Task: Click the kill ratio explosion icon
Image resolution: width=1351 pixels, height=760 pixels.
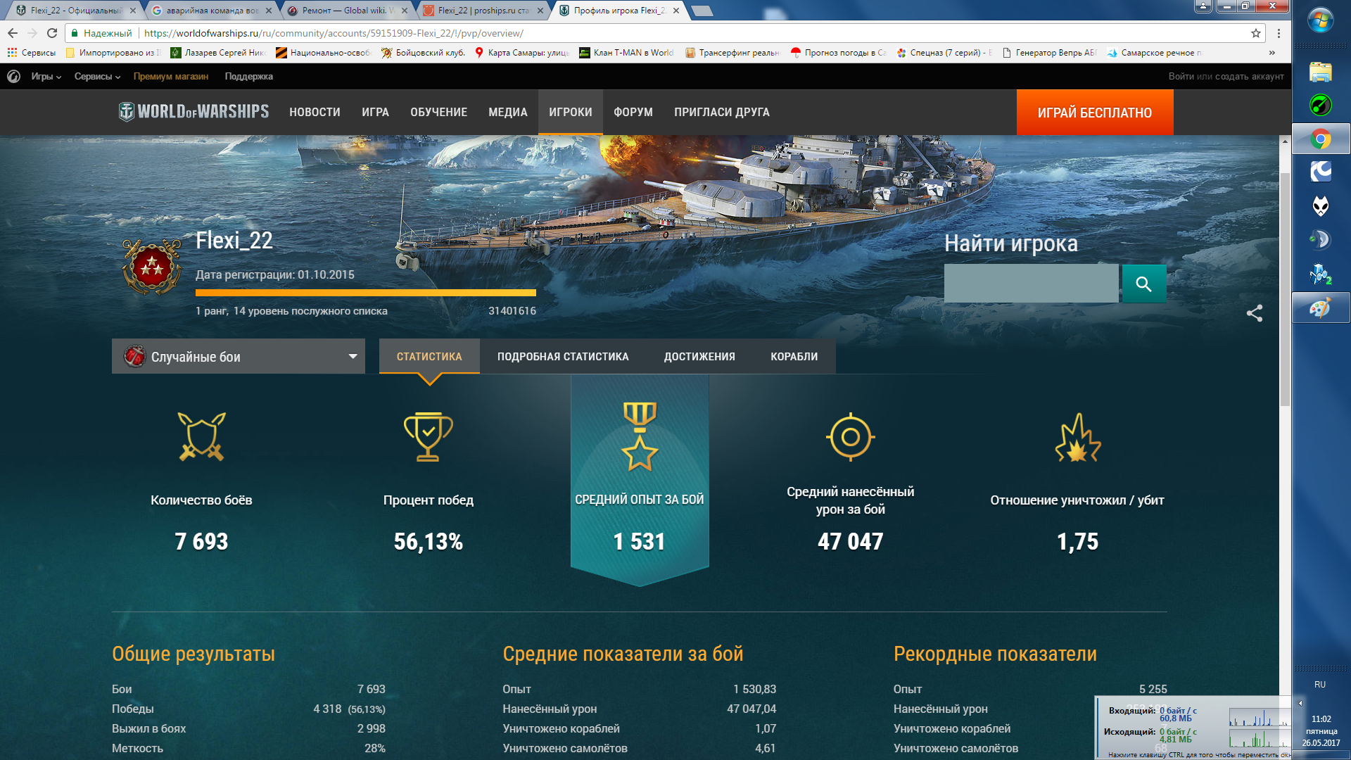Action: point(1077,437)
